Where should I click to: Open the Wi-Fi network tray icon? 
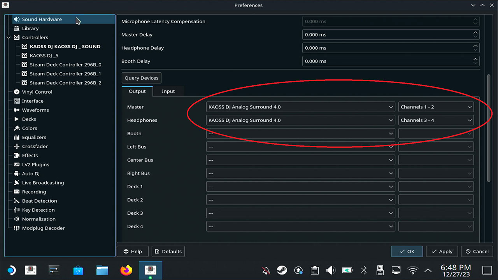pos(412,270)
